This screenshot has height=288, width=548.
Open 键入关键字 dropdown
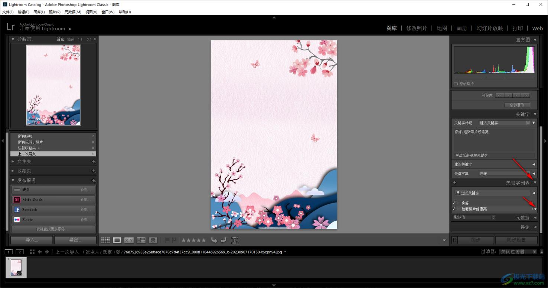click(504, 123)
